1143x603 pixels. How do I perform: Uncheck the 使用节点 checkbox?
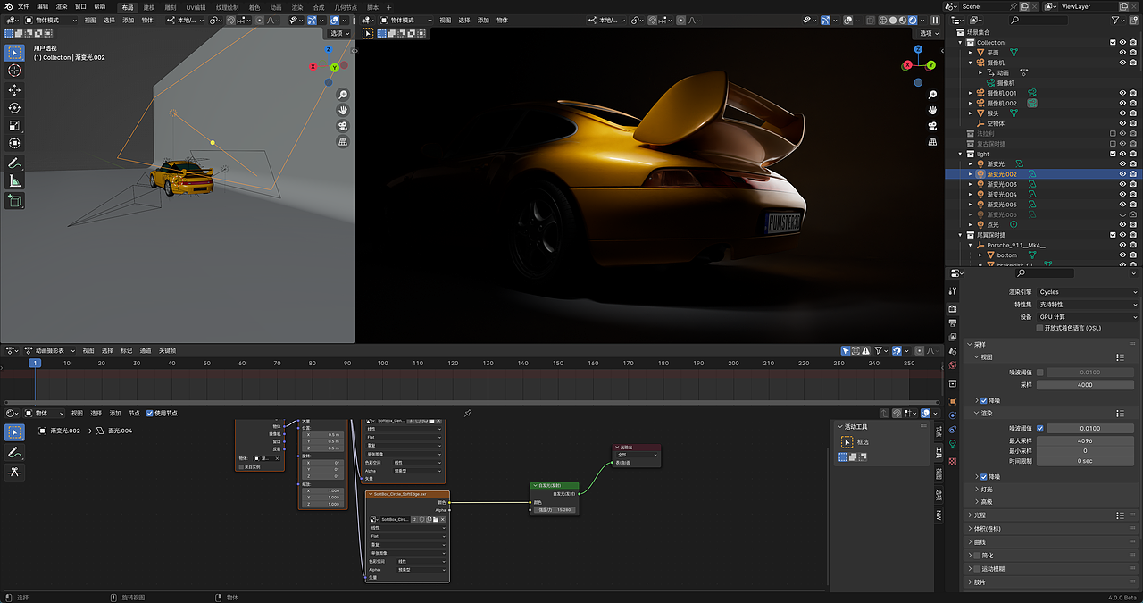pyautogui.click(x=150, y=414)
